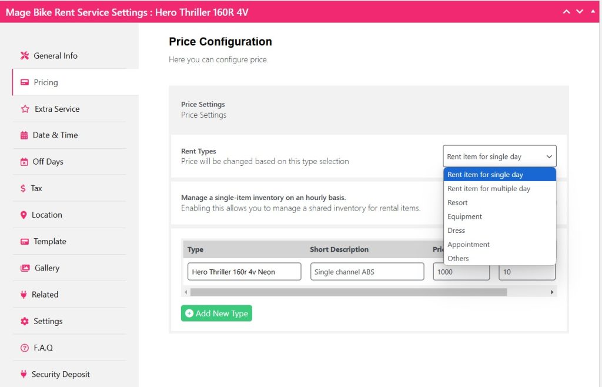Screen dimensions: 602x387
Task: Click the Location pin icon
Action: (x=24, y=215)
